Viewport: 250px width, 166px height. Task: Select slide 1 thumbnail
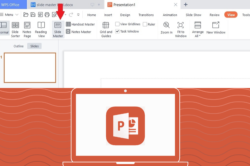point(30,68)
